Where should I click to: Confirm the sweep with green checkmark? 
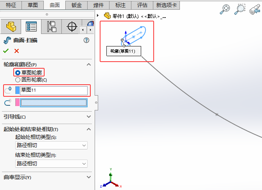pyautogui.click(x=6, y=51)
